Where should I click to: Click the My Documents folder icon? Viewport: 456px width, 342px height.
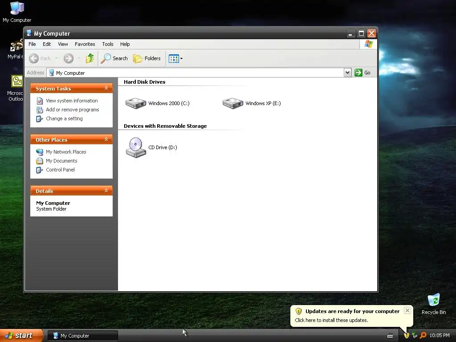(x=40, y=161)
